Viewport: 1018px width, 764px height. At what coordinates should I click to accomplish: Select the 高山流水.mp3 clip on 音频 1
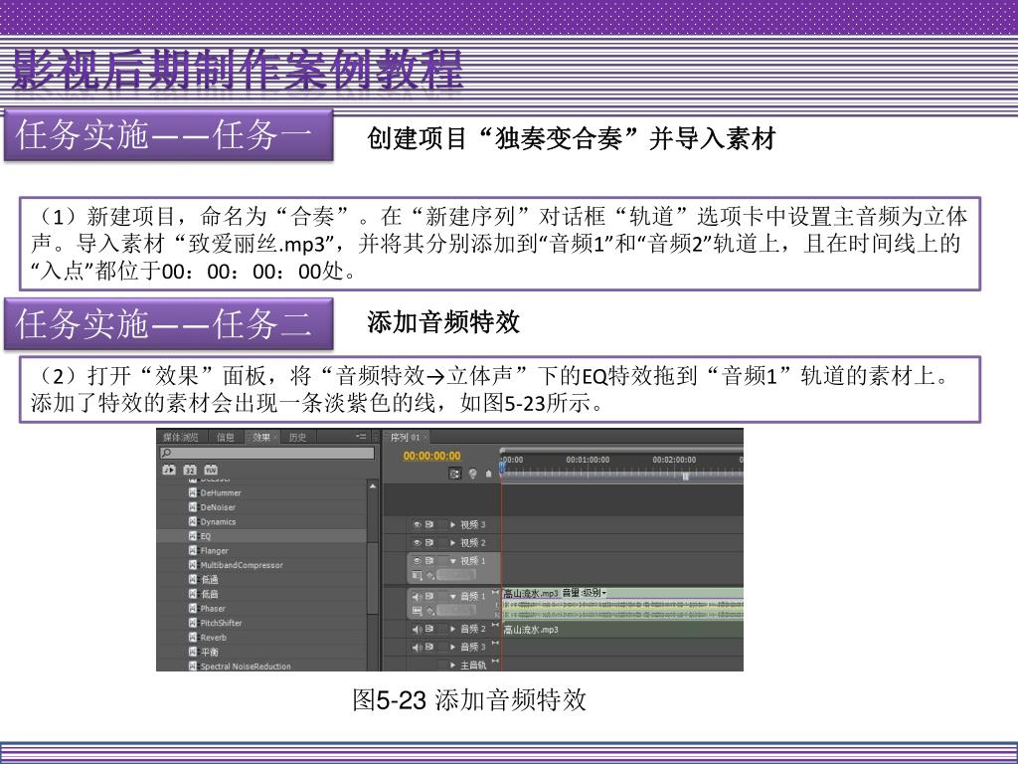622,604
